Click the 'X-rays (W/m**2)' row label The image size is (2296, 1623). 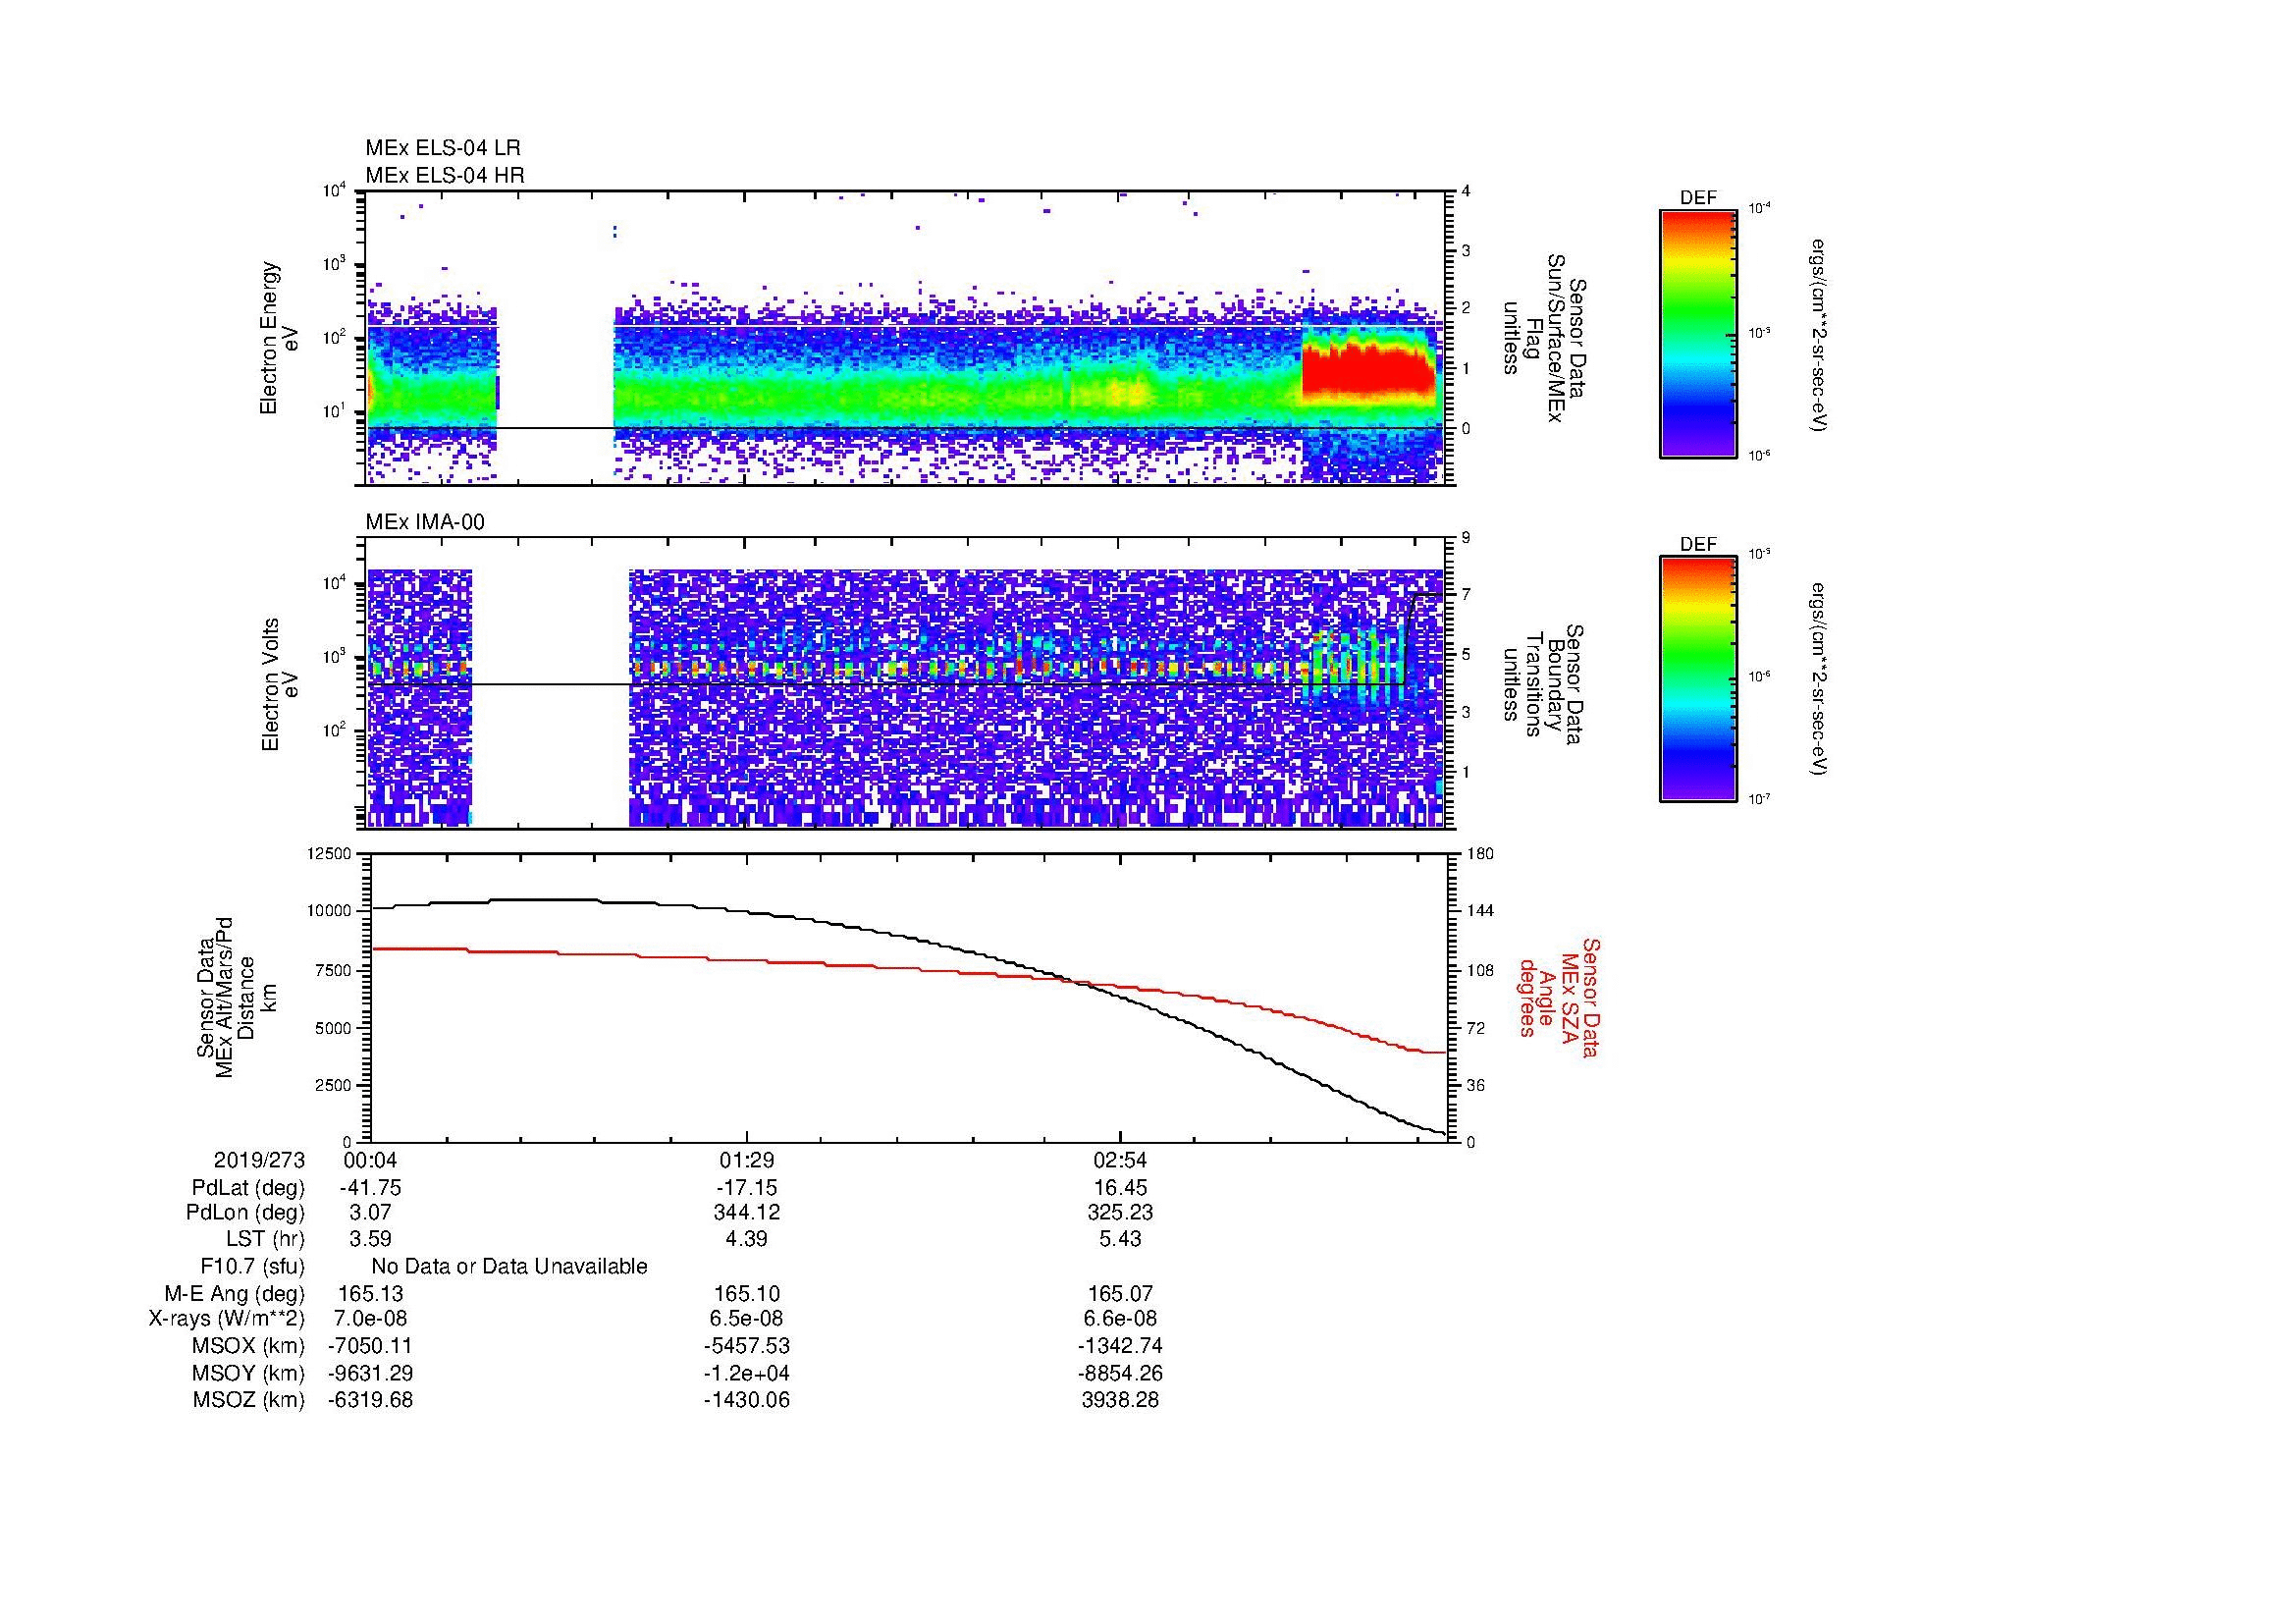pyautogui.click(x=227, y=1319)
